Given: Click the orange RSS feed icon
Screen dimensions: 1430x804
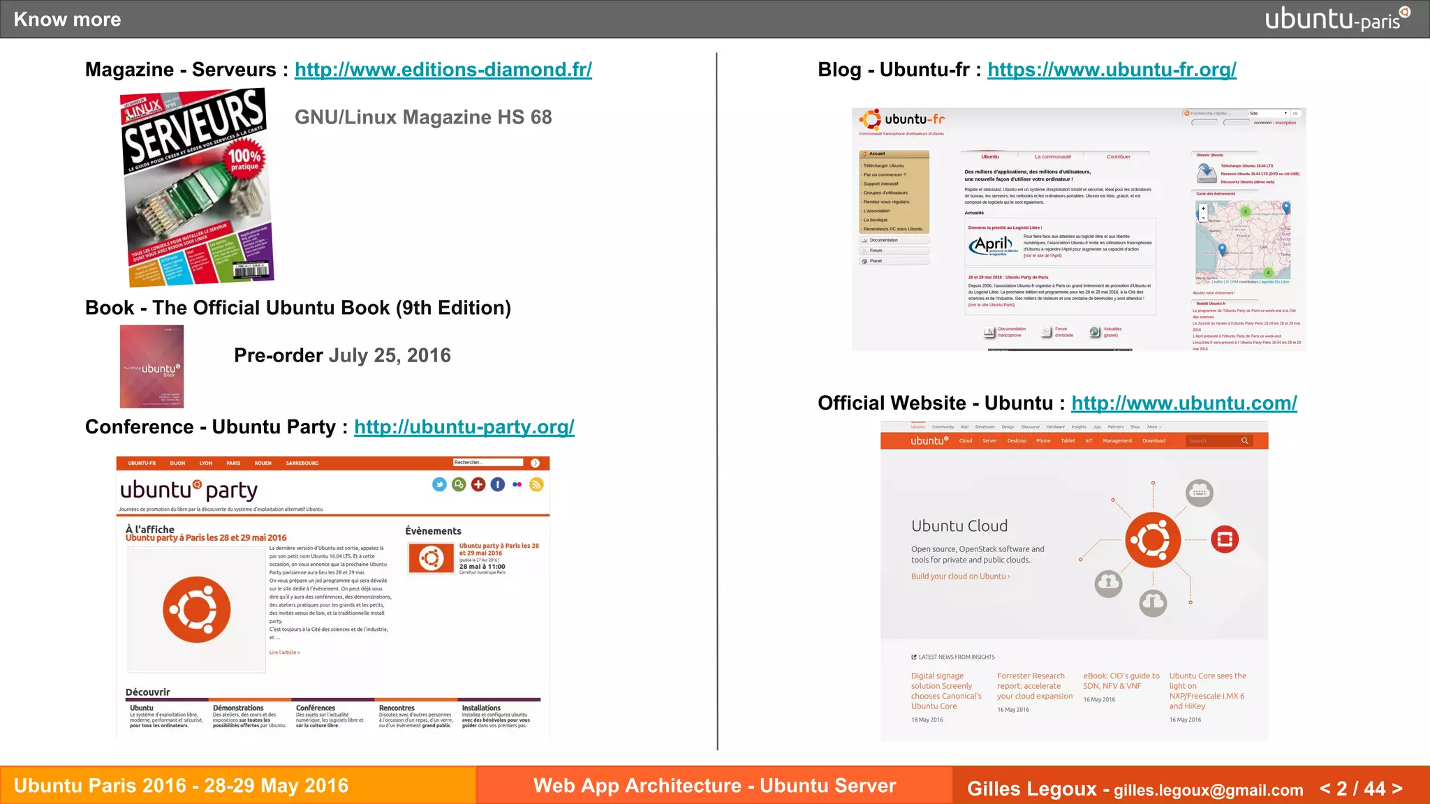Looking at the screenshot, I should [536, 484].
